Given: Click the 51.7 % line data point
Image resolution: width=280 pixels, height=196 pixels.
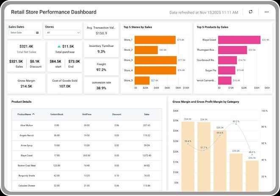Looking at the screenshot, I should coord(204,150).
